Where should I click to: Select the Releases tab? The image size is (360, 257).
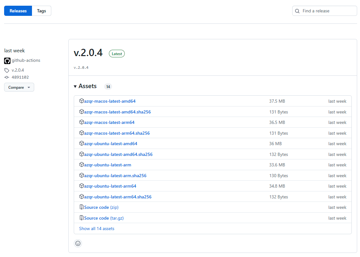(x=18, y=10)
